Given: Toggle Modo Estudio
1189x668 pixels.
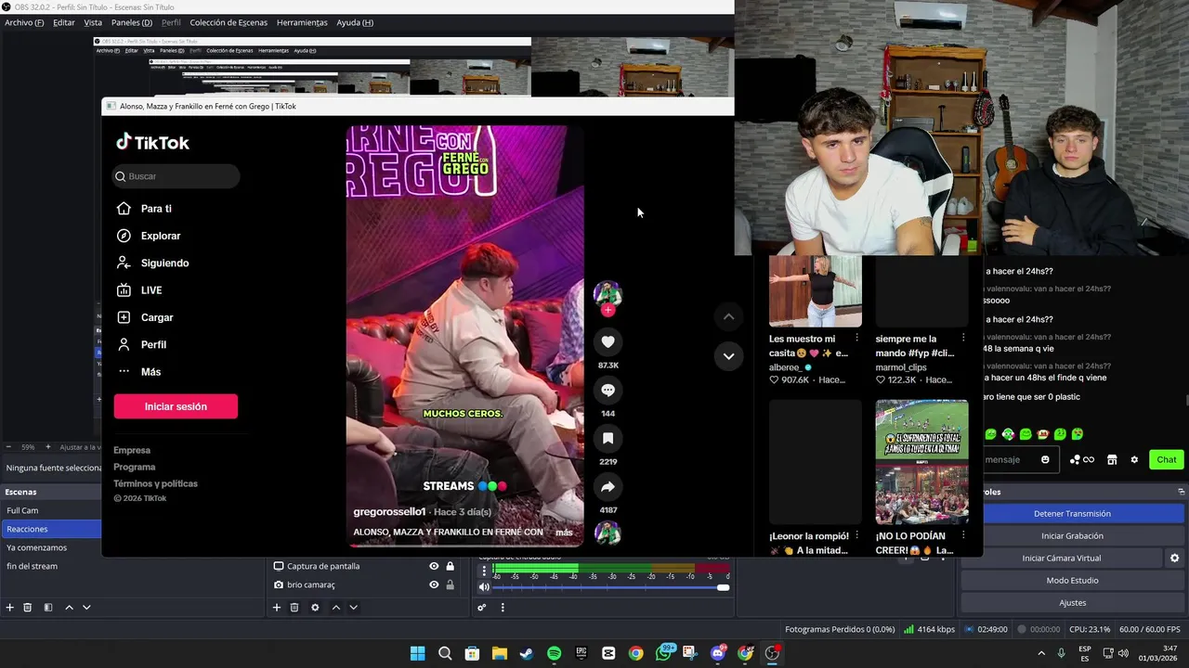Looking at the screenshot, I should pyautogui.click(x=1072, y=581).
